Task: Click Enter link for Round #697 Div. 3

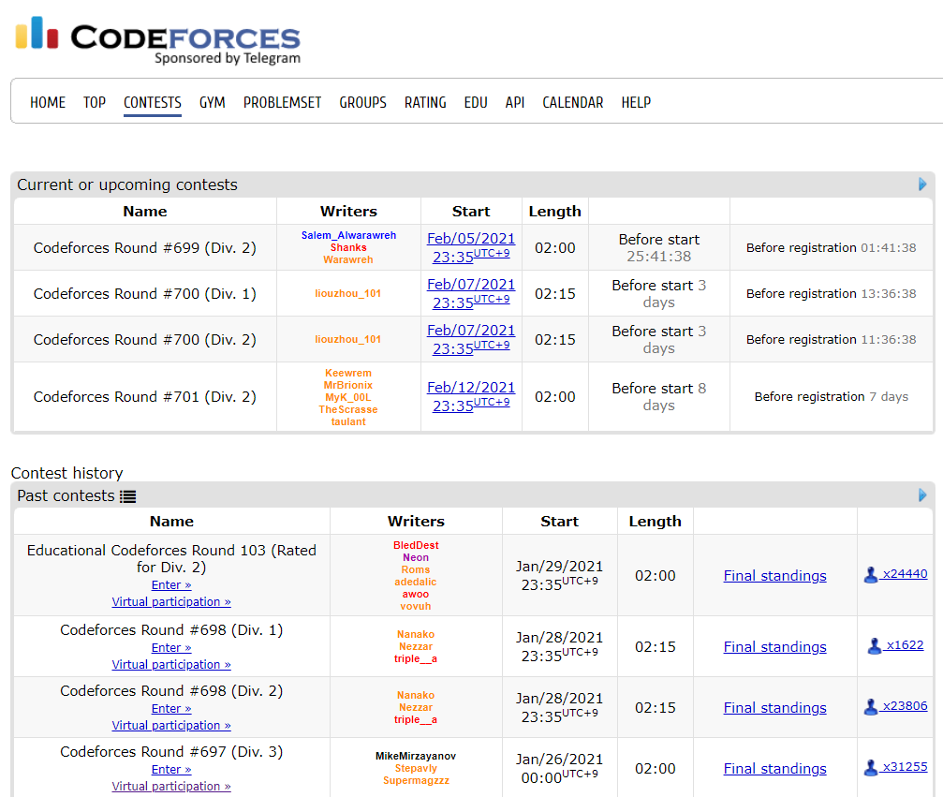Action: tap(171, 769)
